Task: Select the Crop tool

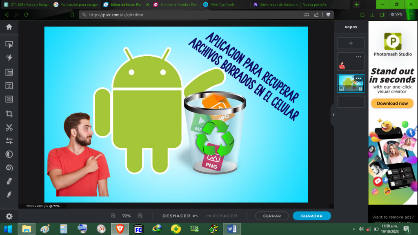Action: [9, 114]
